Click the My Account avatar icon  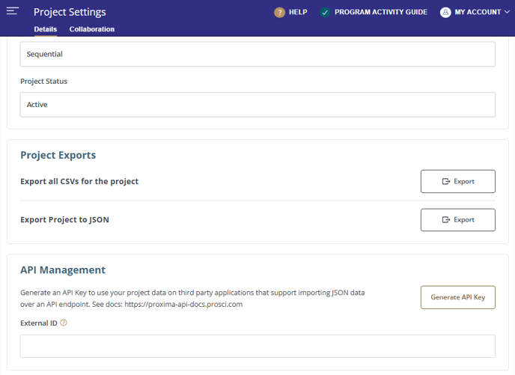pyautogui.click(x=445, y=12)
